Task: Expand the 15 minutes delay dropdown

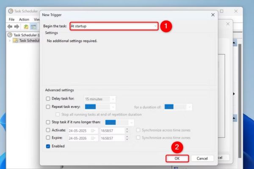Action: tap(112, 99)
